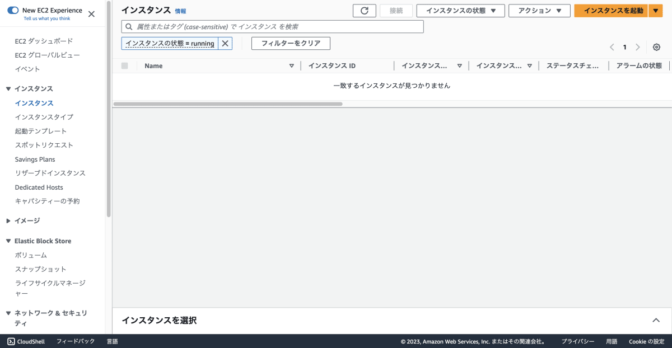This screenshot has width=672, height=348.
Task: Open table preferences gear icon
Action: 657,47
